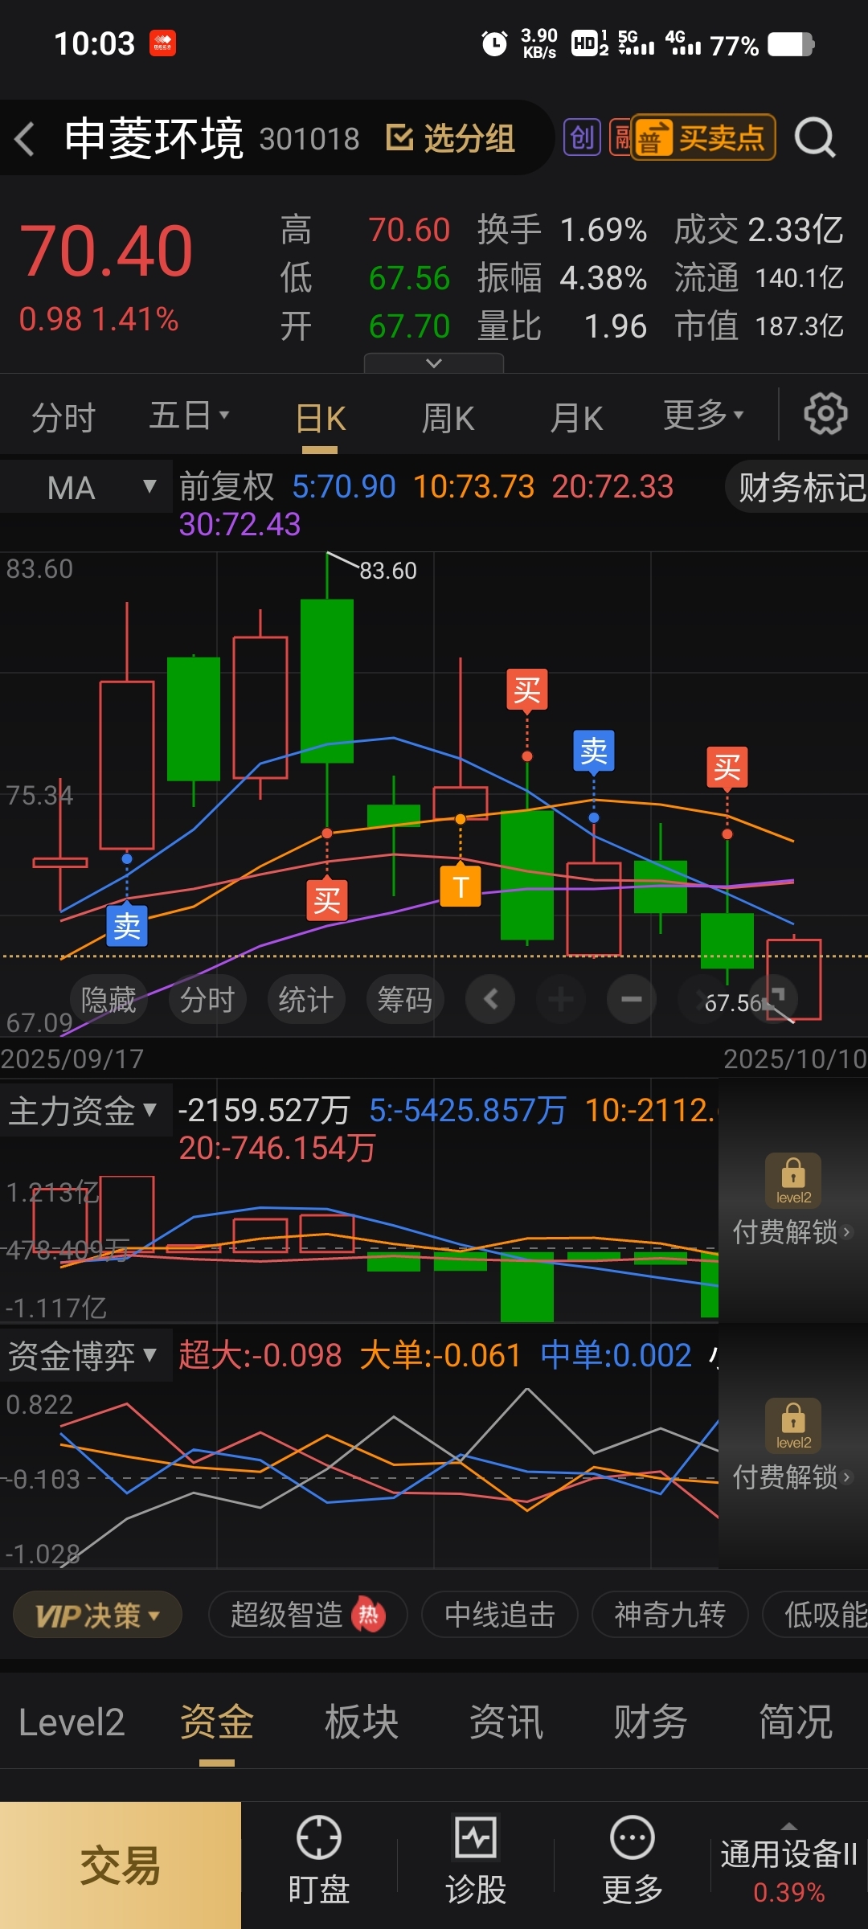Select the 神奇九转 chip
The width and height of the screenshot is (868, 1929).
point(669,1615)
